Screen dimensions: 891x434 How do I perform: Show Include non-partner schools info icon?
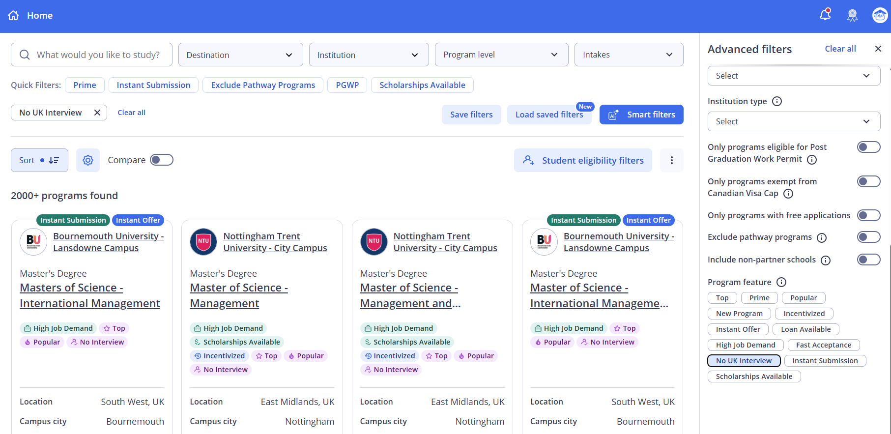pyautogui.click(x=826, y=260)
